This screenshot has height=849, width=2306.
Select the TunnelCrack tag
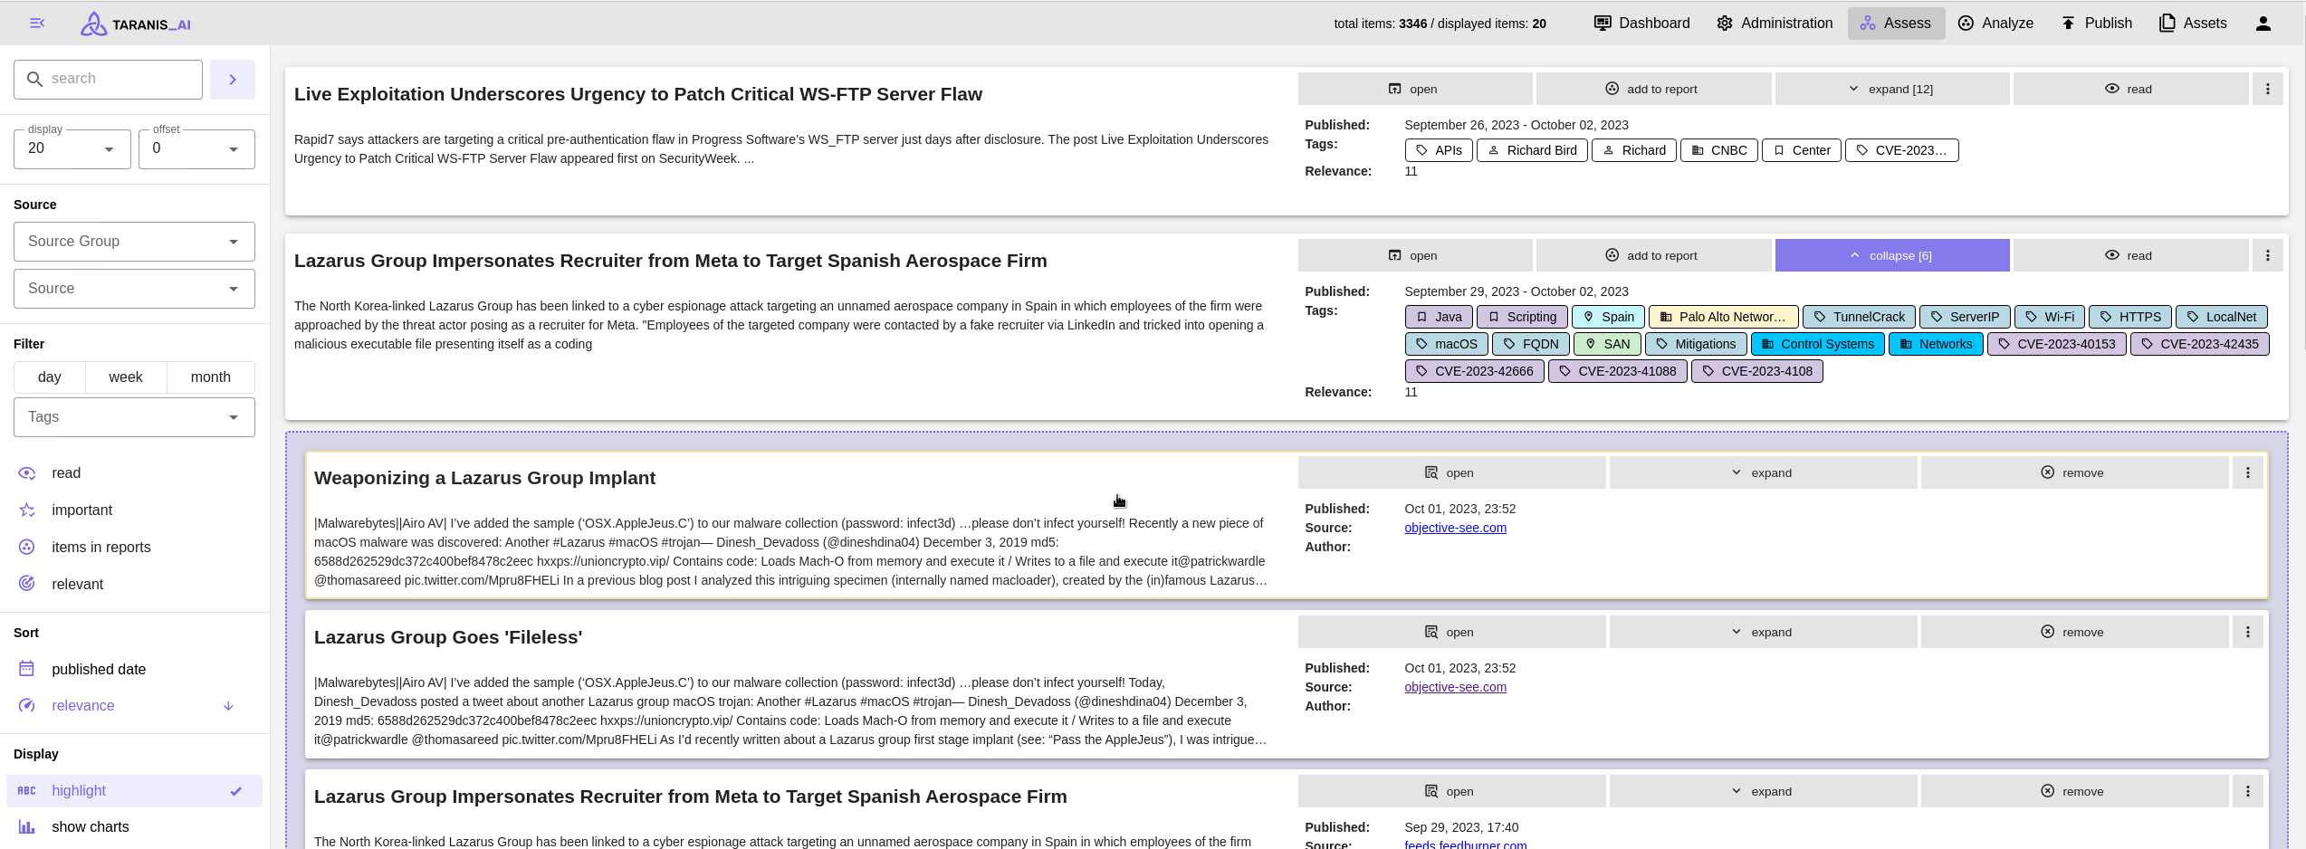click(x=1859, y=317)
